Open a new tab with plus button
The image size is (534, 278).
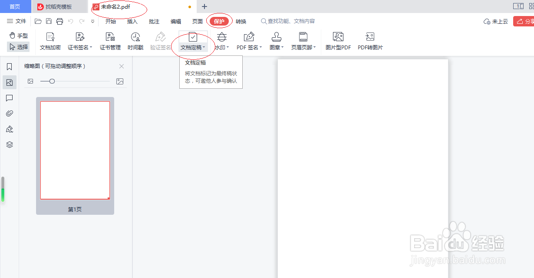[x=204, y=6]
